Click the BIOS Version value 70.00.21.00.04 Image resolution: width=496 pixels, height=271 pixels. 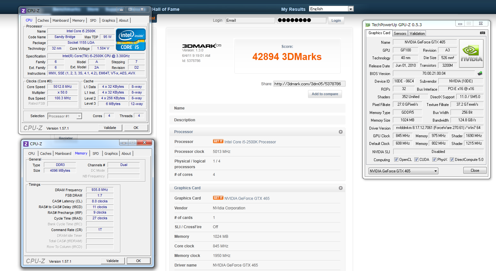pyautogui.click(x=434, y=73)
